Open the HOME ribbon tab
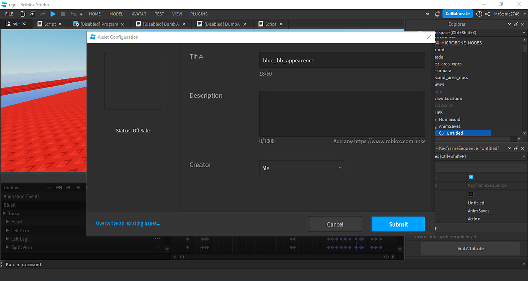This screenshot has height=281, width=528. [x=95, y=14]
